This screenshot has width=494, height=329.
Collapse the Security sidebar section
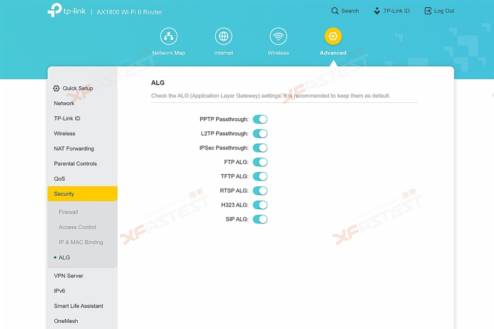pyautogui.click(x=82, y=194)
